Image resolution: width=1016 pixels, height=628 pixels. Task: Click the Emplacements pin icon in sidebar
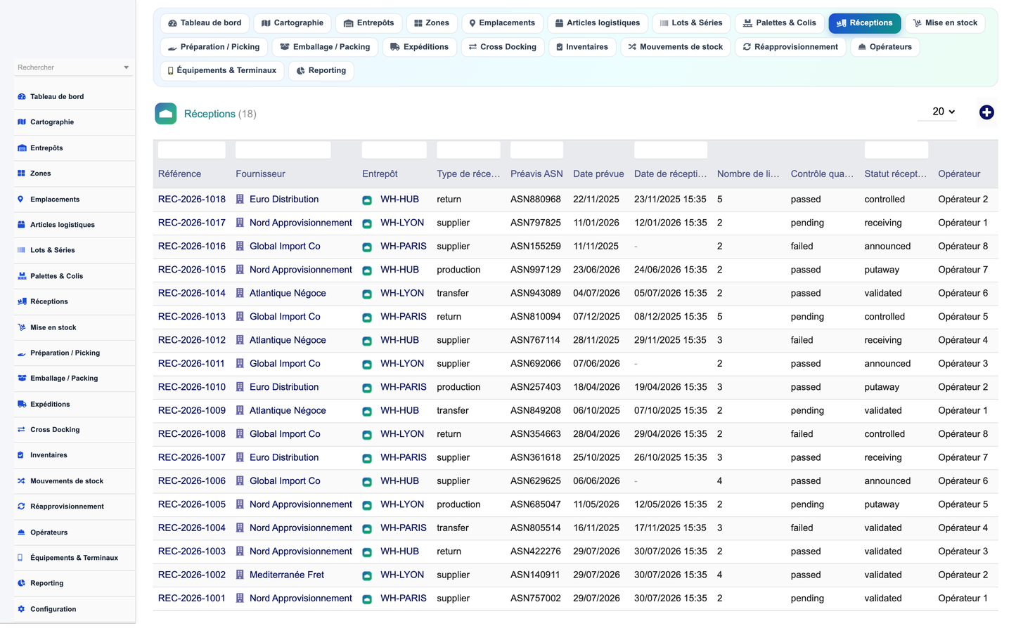tap(21, 199)
